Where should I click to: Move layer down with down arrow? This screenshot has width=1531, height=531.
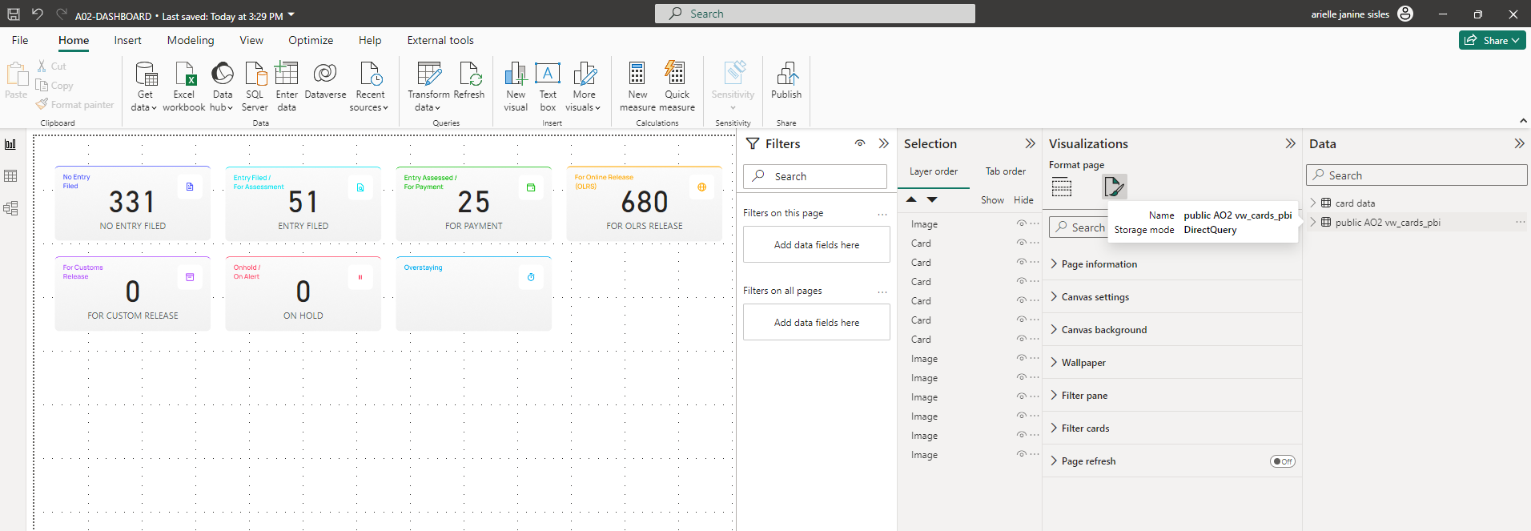point(932,199)
